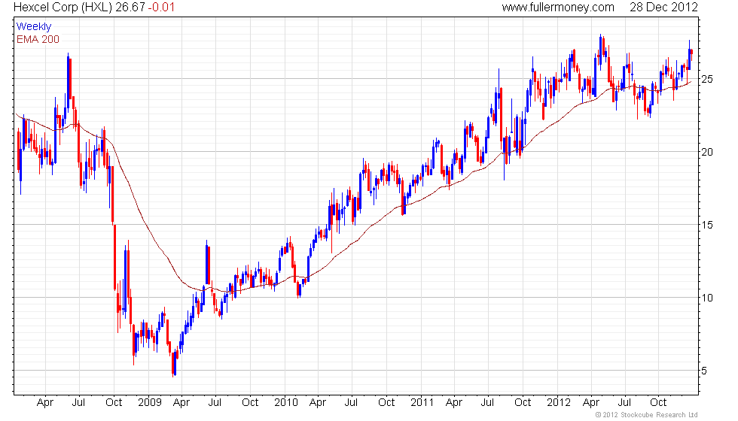Click the red change value -0.01

click(161, 8)
